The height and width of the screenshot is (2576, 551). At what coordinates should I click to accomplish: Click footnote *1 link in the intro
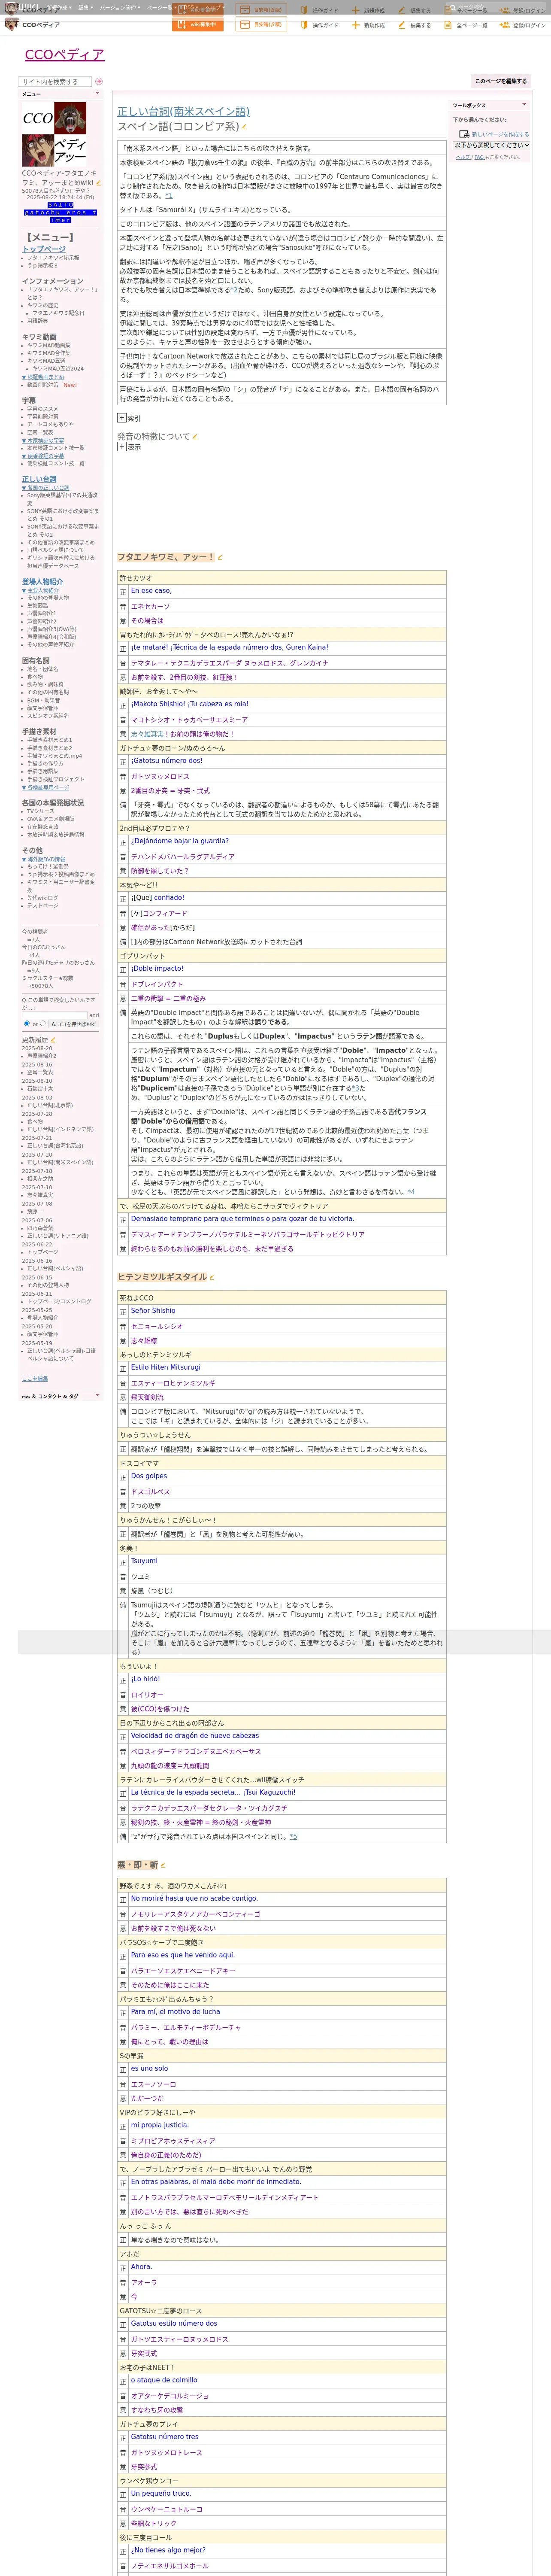coord(169,196)
